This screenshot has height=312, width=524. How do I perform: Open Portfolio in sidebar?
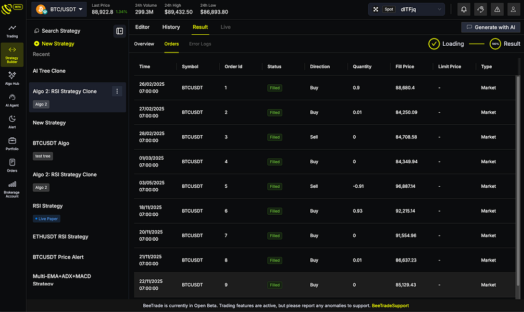[12, 144]
